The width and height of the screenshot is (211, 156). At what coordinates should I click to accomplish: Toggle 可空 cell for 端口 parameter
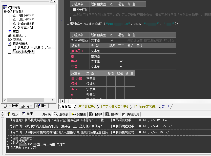coord(121,56)
